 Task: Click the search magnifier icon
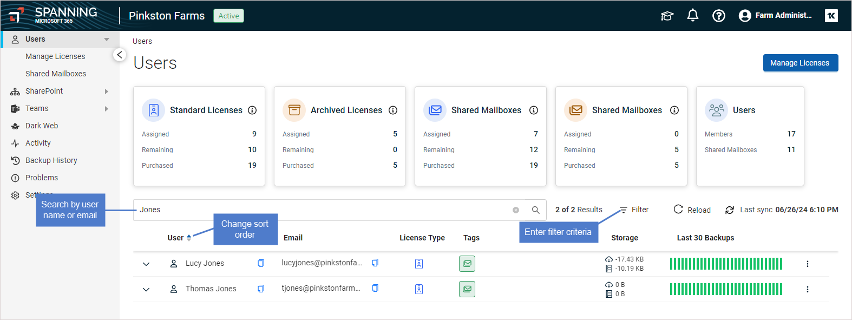pyautogui.click(x=535, y=210)
